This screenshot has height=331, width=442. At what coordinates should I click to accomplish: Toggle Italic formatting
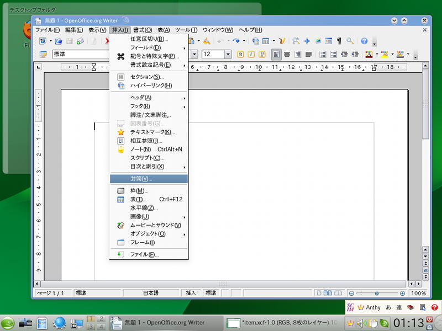pyautogui.click(x=251, y=54)
